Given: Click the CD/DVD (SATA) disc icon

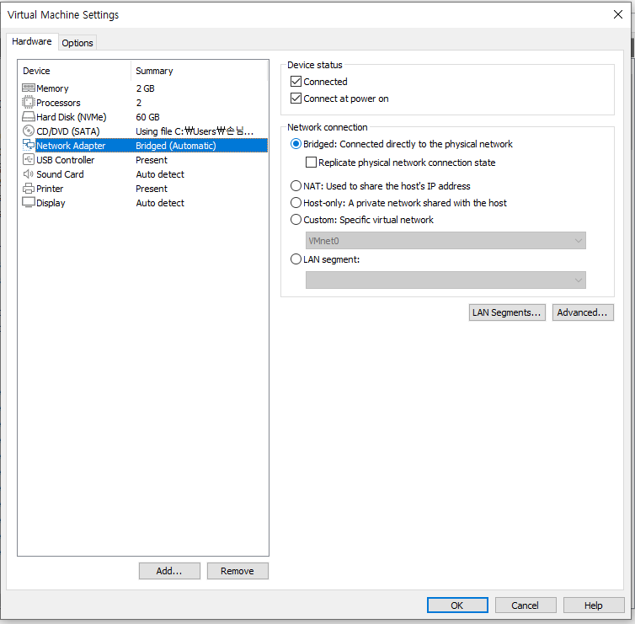Looking at the screenshot, I should click(29, 131).
